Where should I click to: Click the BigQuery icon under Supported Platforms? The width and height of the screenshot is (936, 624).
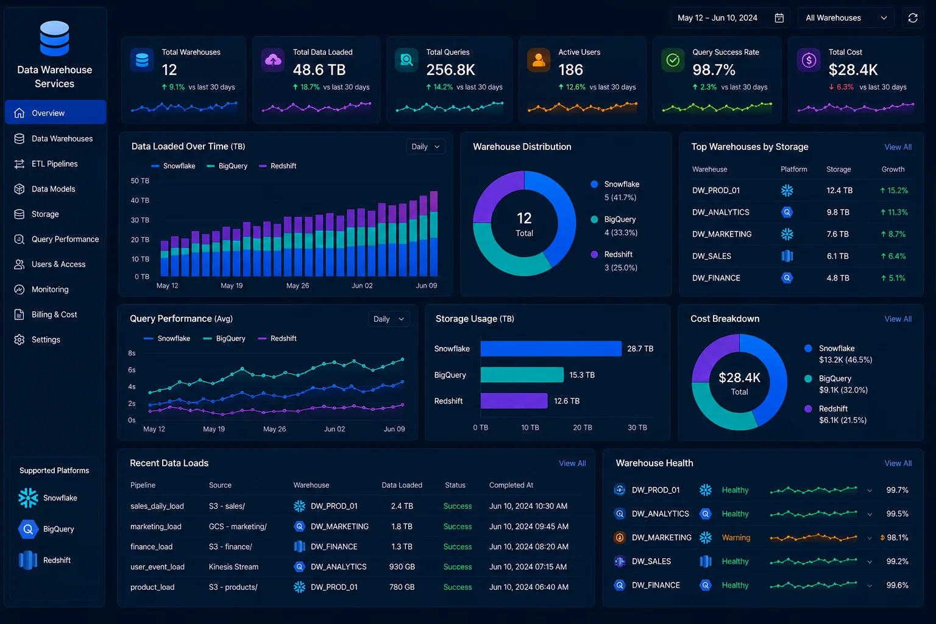tap(28, 529)
